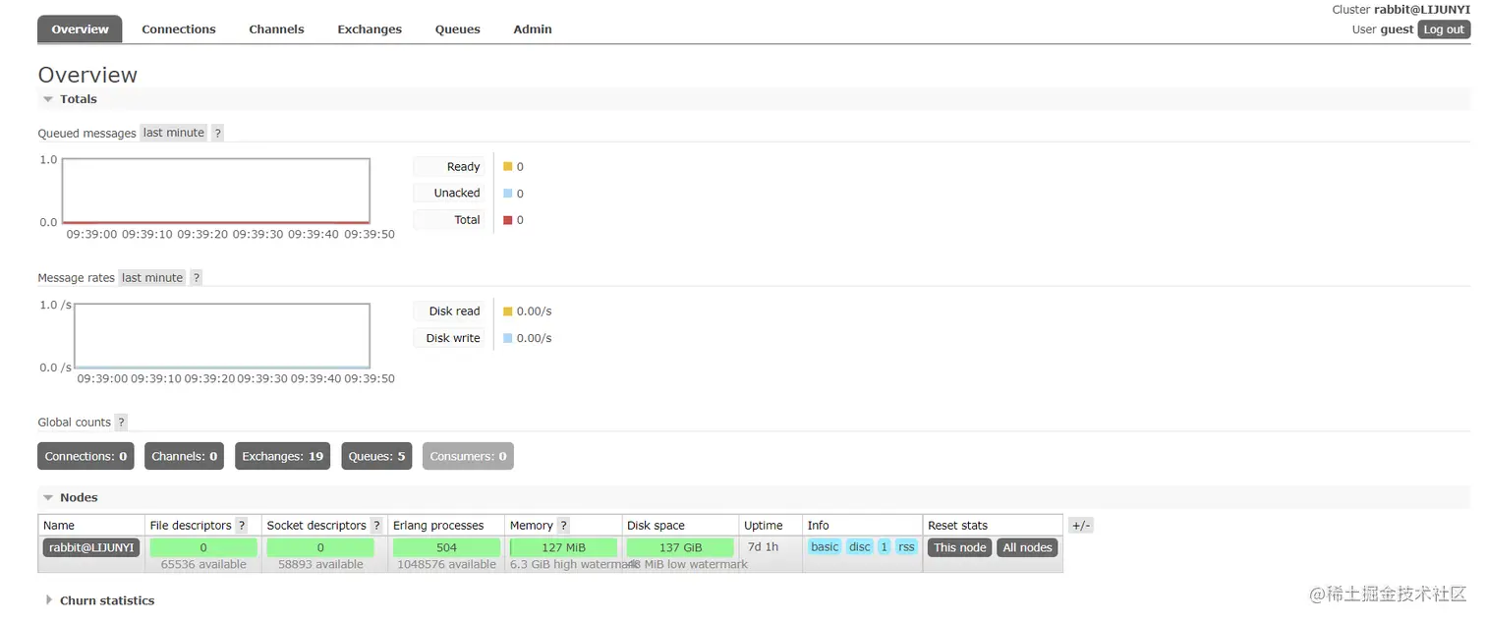Click the yellow Ready color swatch
The height and width of the screenshot is (623, 1486).
508,167
